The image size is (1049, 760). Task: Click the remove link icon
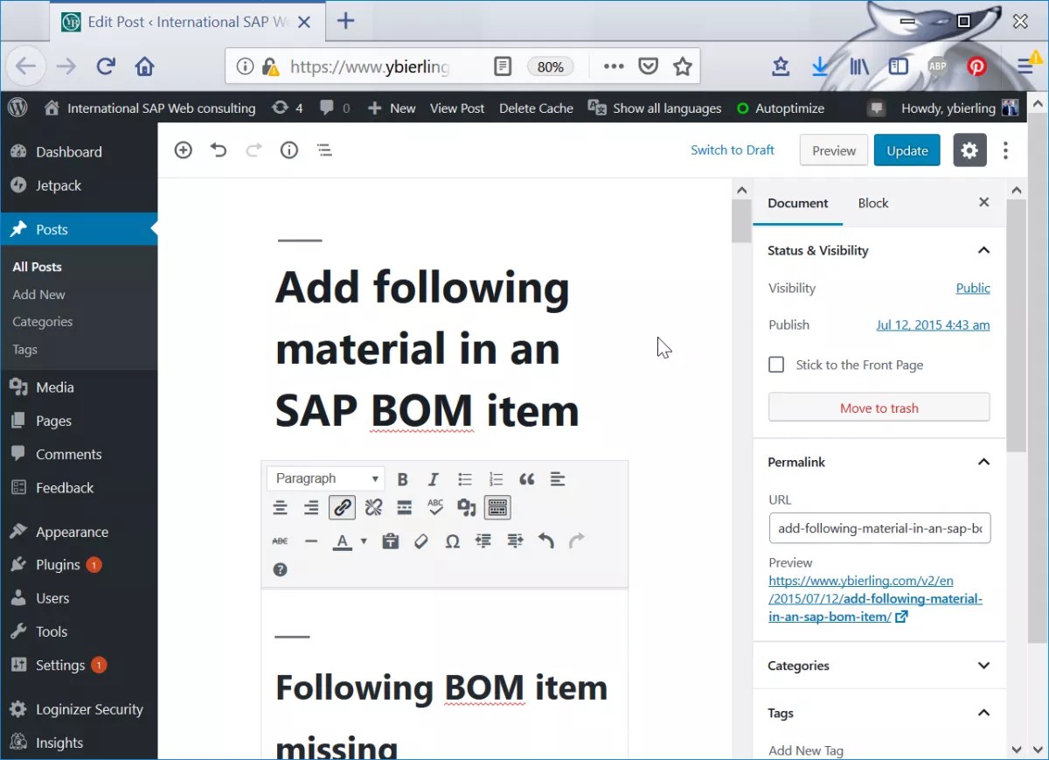coord(373,508)
